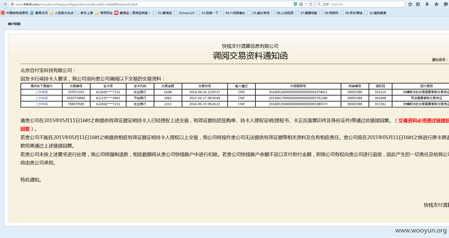The image size is (449, 238).
Task: Click the company name 快钱支付清算信息有限公司
Action: 250,46
